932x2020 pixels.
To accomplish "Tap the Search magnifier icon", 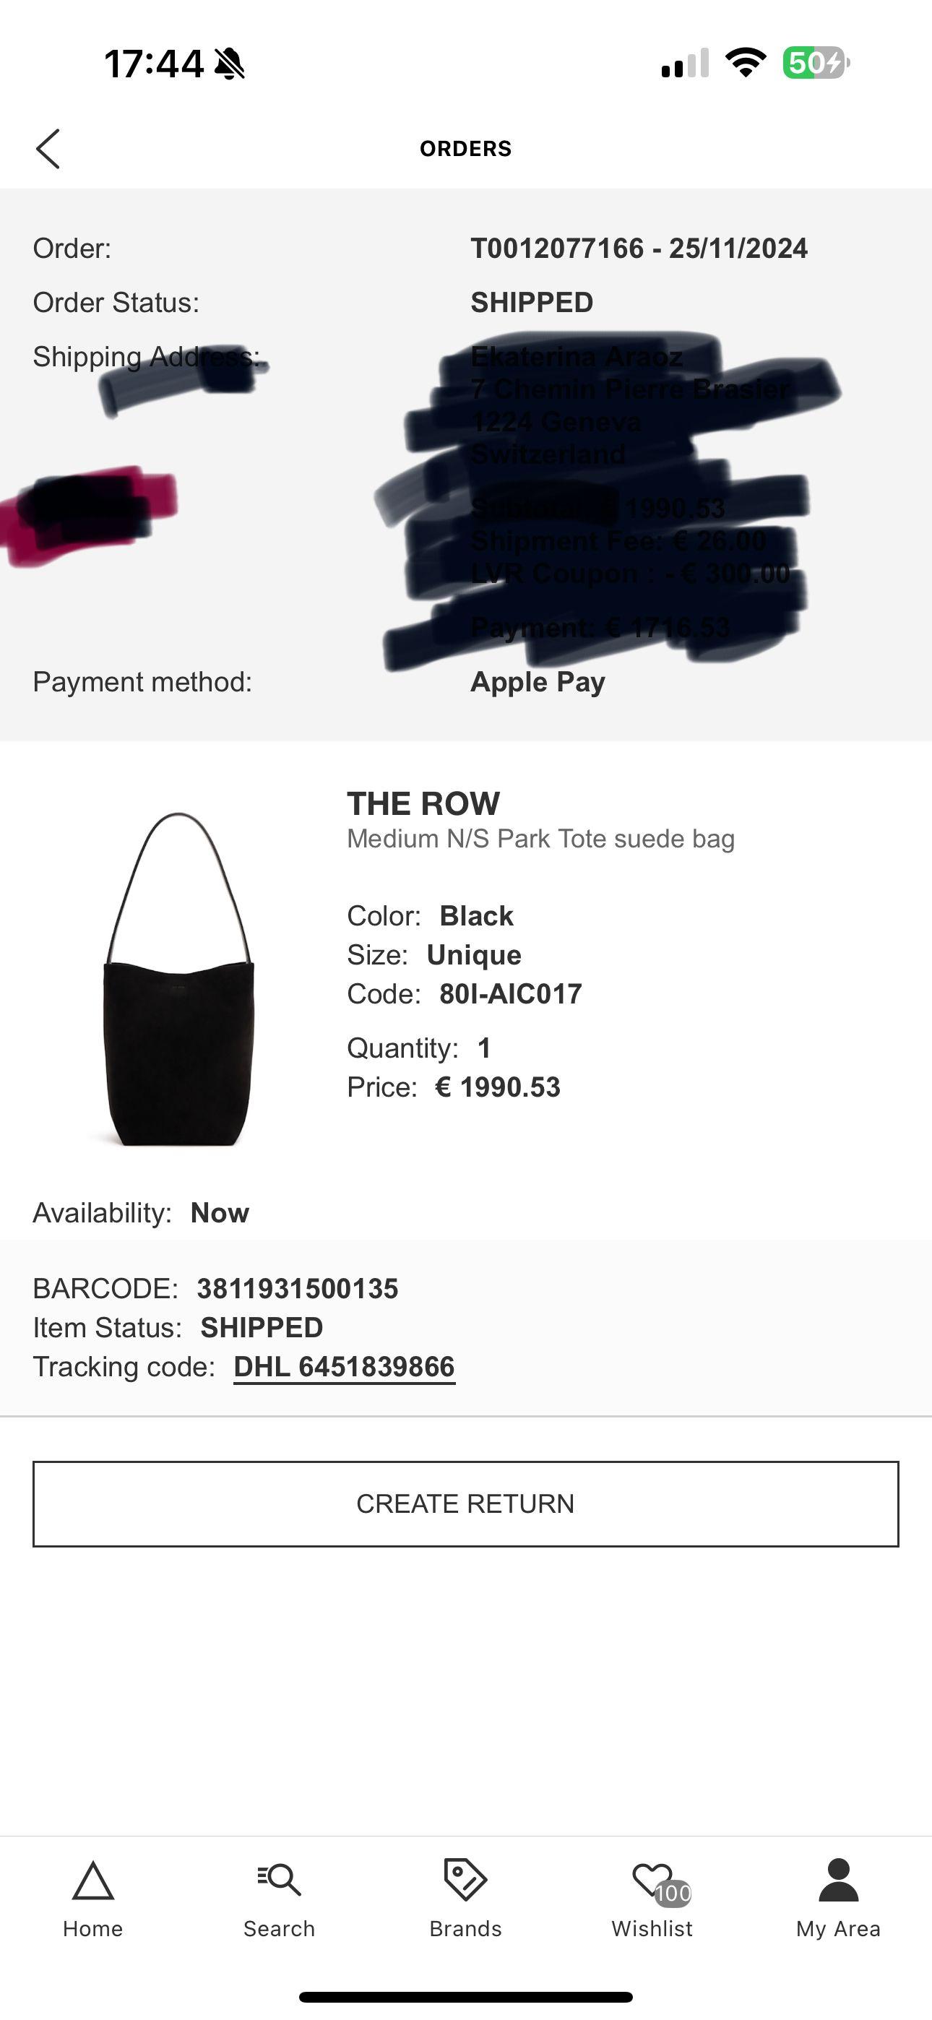I will [x=280, y=1880].
